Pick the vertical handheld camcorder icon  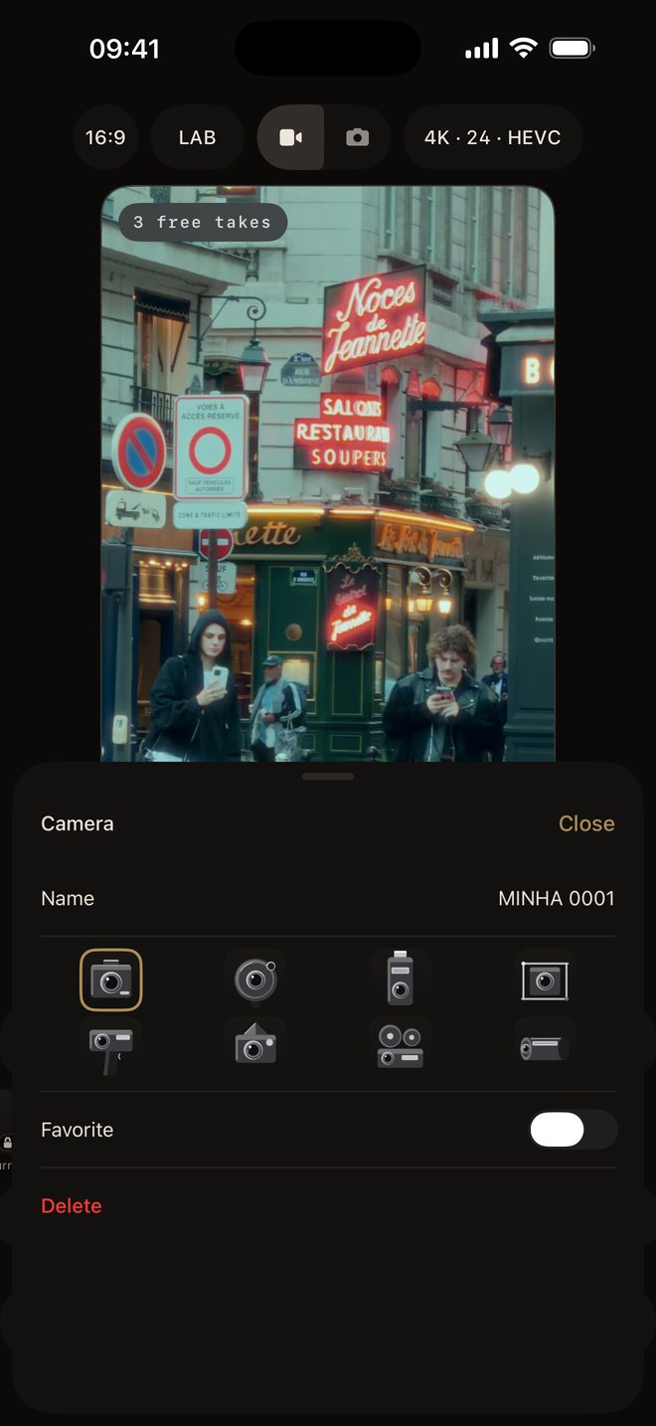click(401, 979)
